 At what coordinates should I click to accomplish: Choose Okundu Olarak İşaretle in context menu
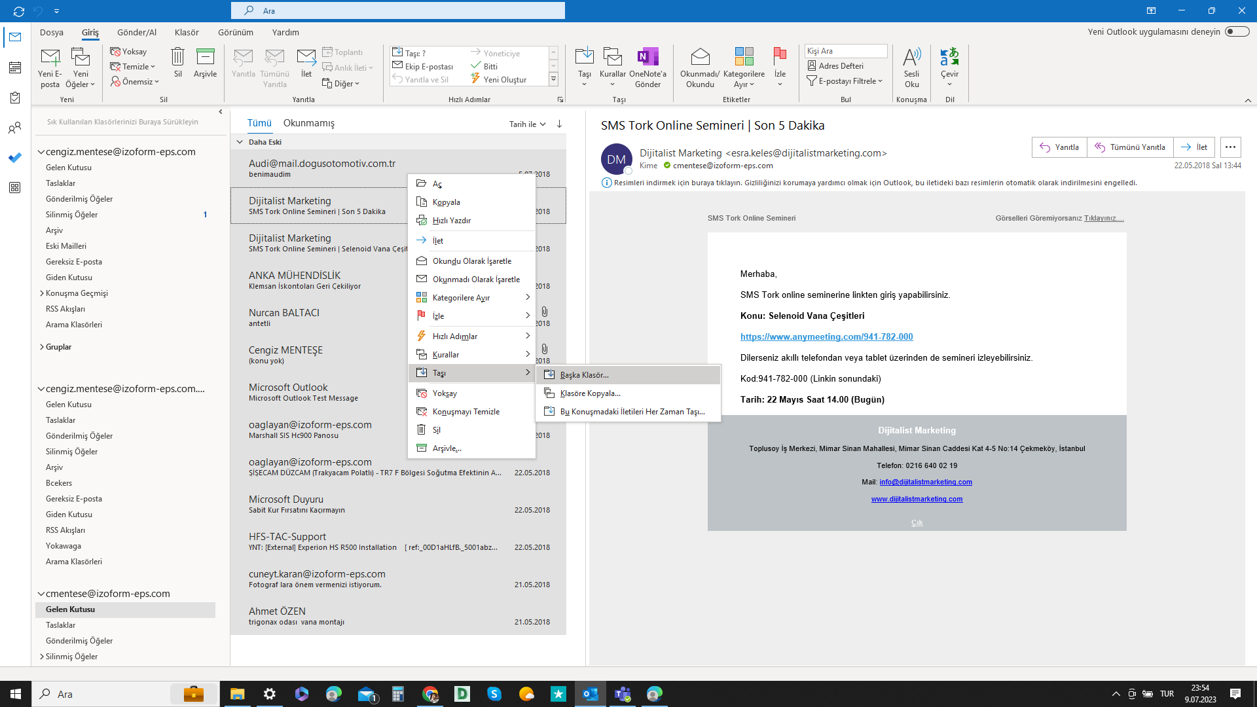click(x=471, y=261)
